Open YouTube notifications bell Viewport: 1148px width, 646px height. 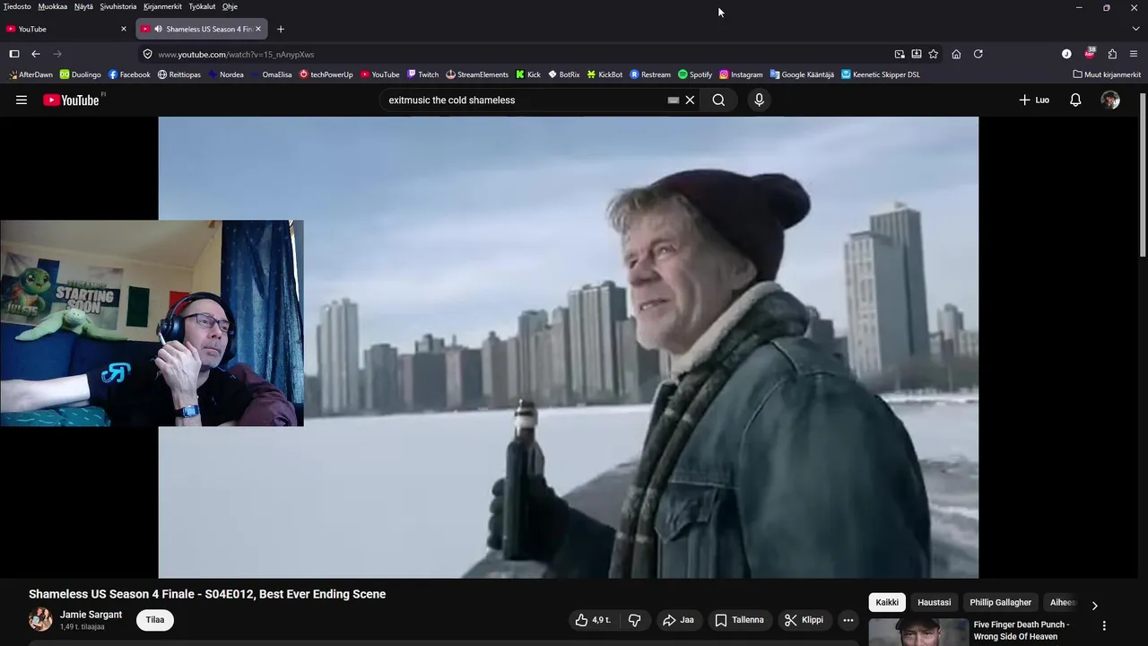click(1075, 100)
